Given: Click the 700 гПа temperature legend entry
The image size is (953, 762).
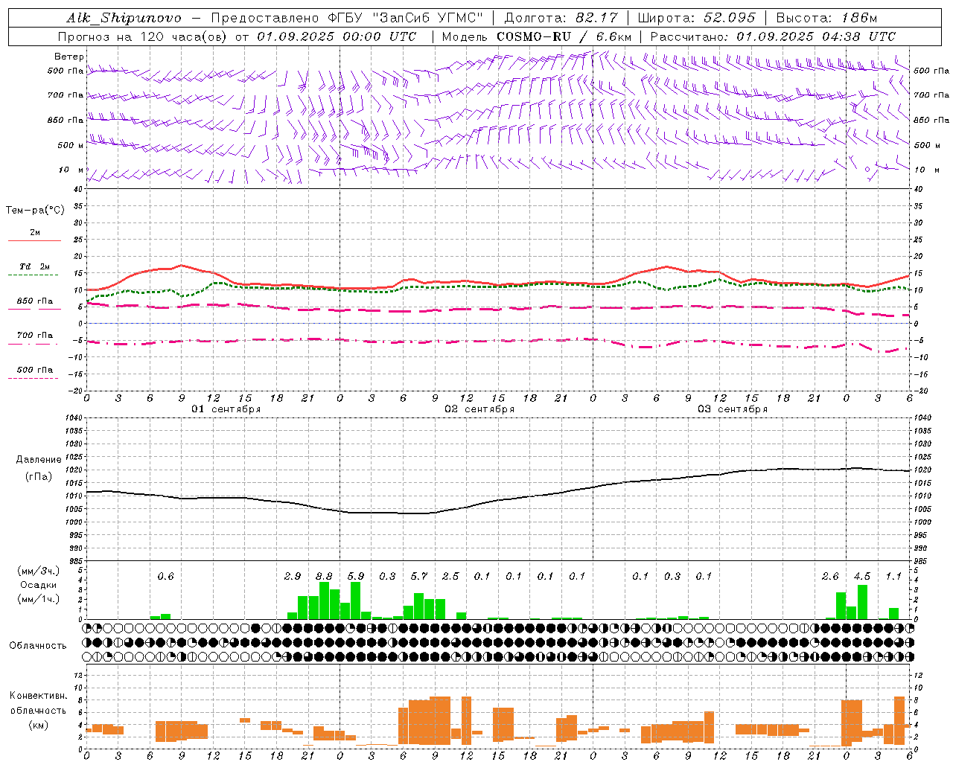Looking at the screenshot, I should point(35,336).
